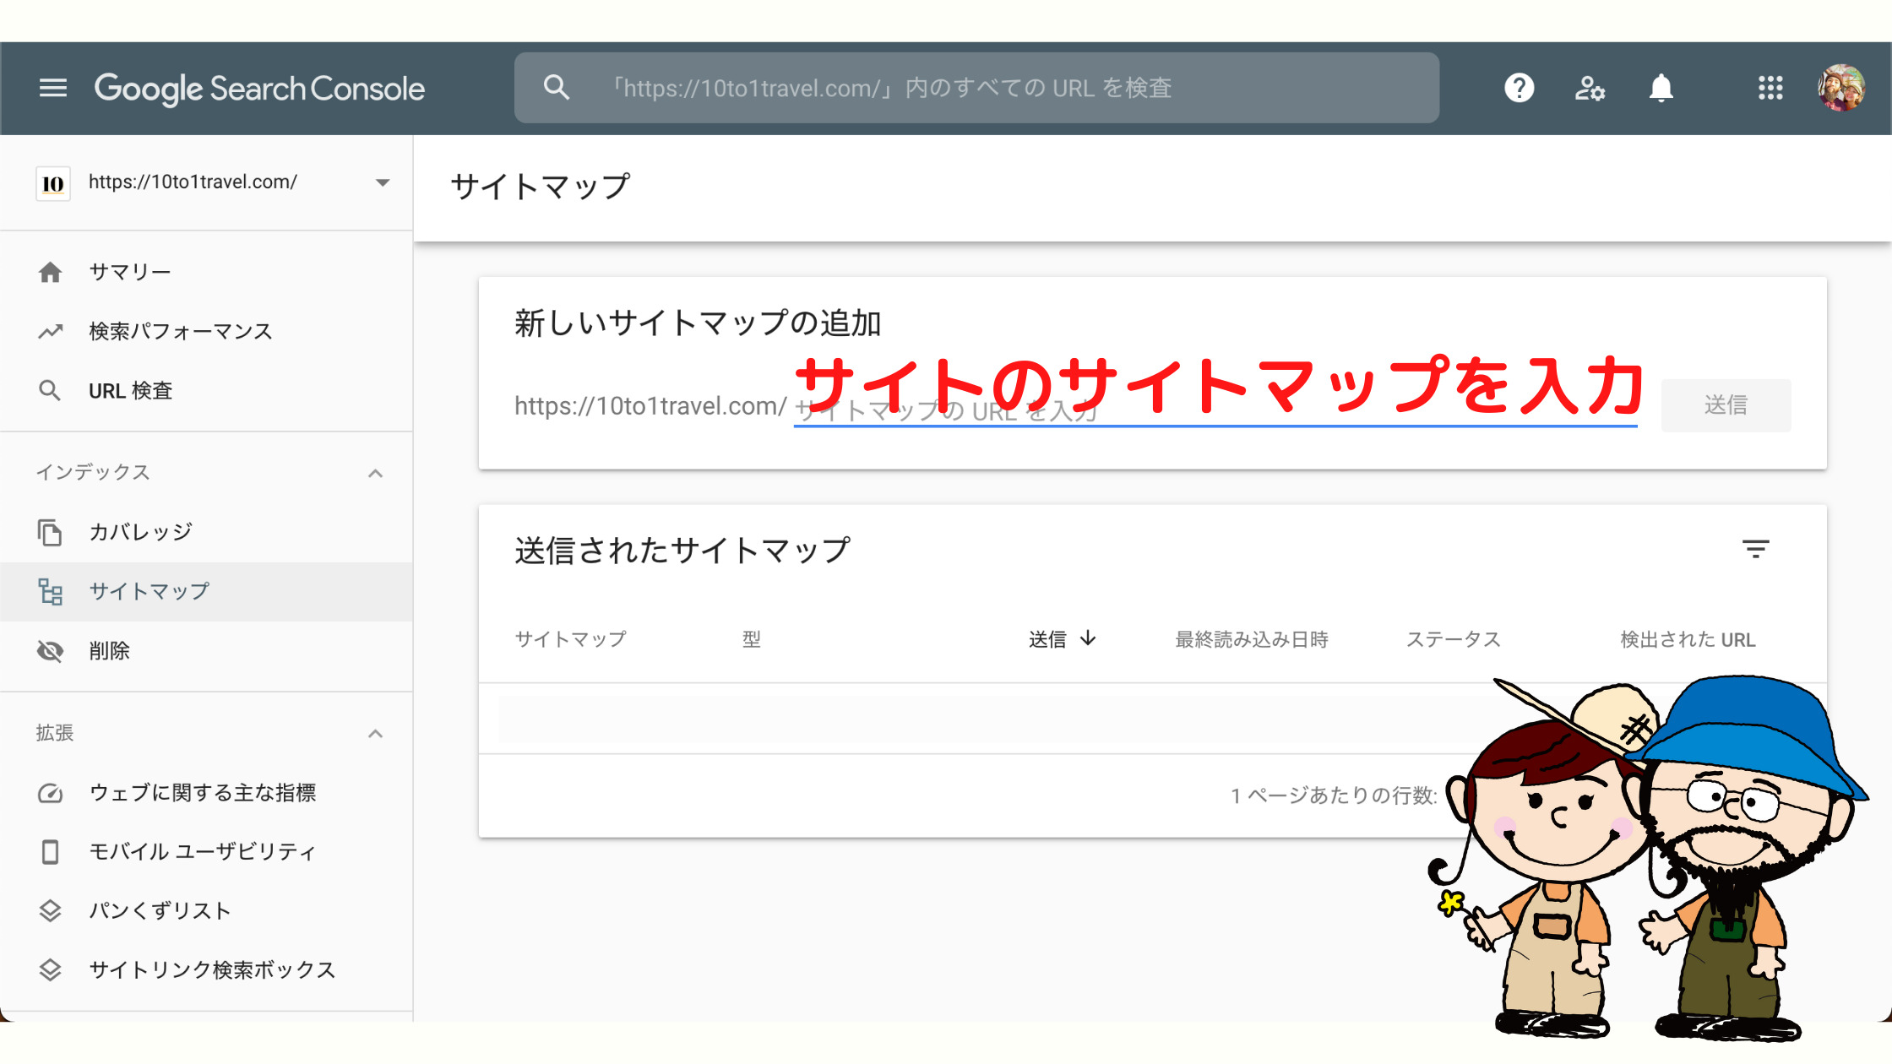Click the breadcrumbs (パンくずリスト) layers icon
The width and height of the screenshot is (1892, 1064).
point(50,911)
